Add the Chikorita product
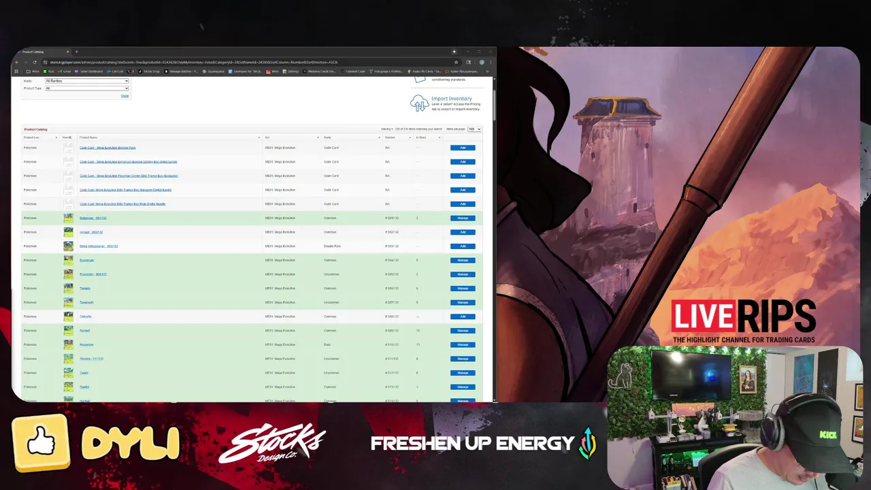The height and width of the screenshot is (490, 871). pyautogui.click(x=463, y=316)
